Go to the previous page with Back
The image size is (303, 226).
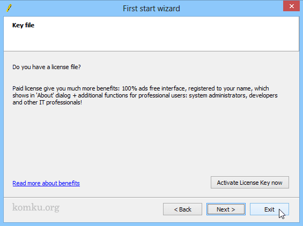[182, 209]
